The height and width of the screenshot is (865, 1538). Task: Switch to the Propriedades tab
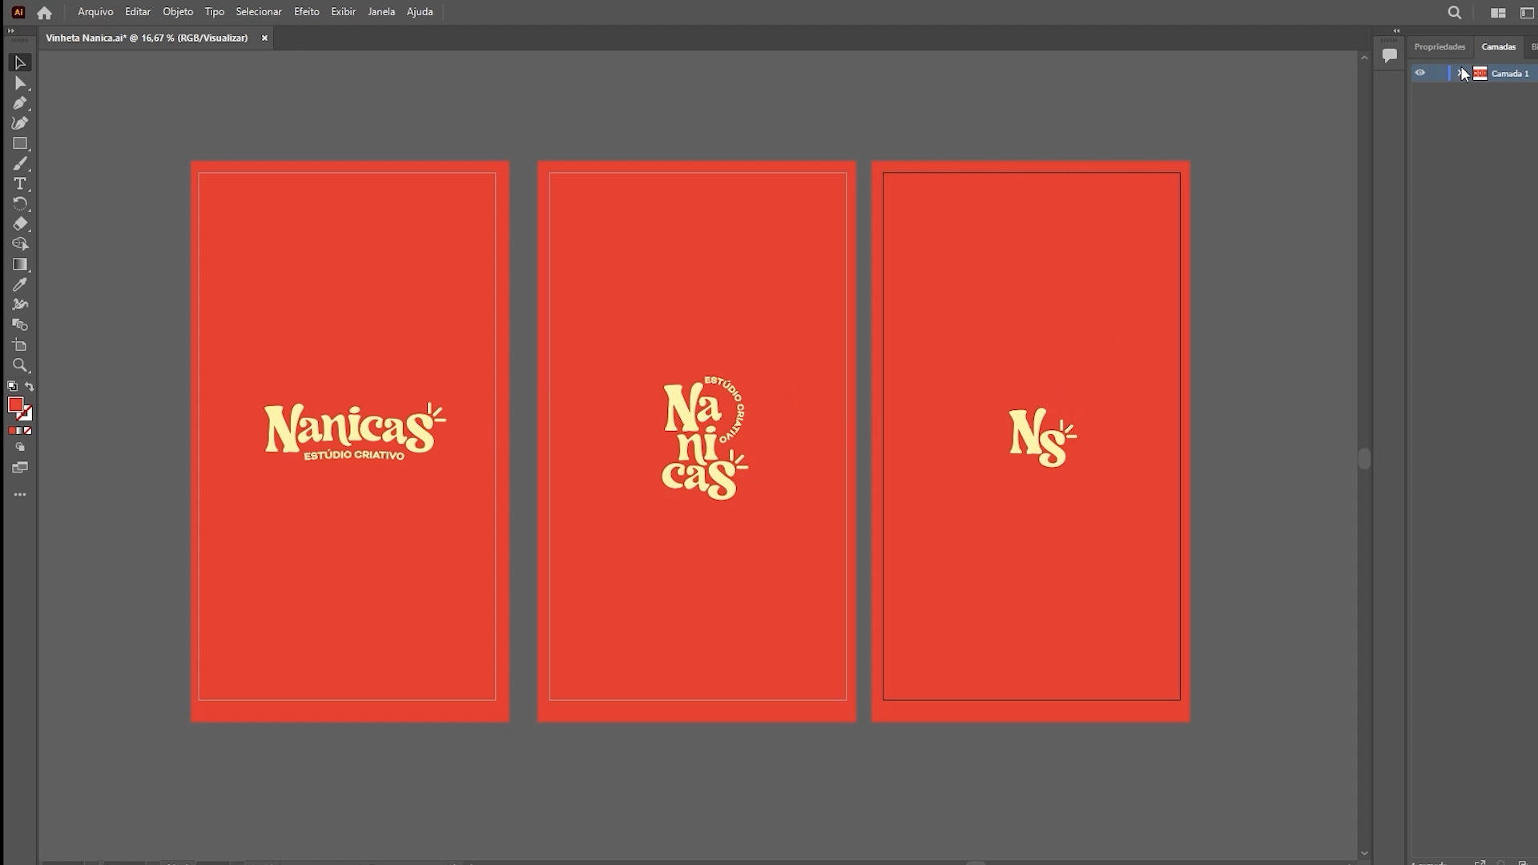1439,46
